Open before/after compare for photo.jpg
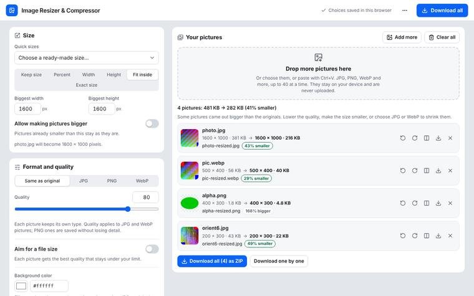This screenshot has width=474, height=296. tap(426, 138)
